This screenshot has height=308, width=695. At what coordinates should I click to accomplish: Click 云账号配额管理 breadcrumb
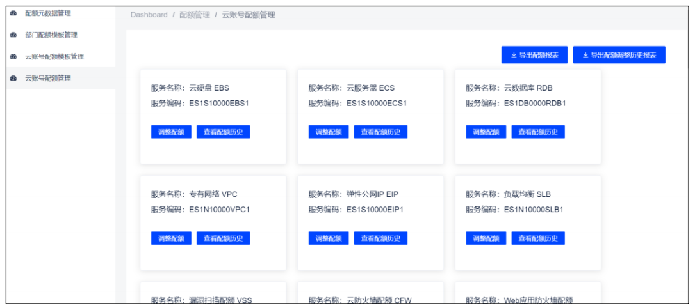click(249, 15)
